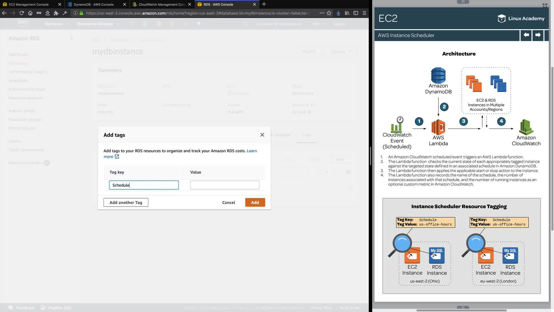Switch to EC2 Management Console tab
The width and height of the screenshot is (554, 312).
tap(29, 4)
